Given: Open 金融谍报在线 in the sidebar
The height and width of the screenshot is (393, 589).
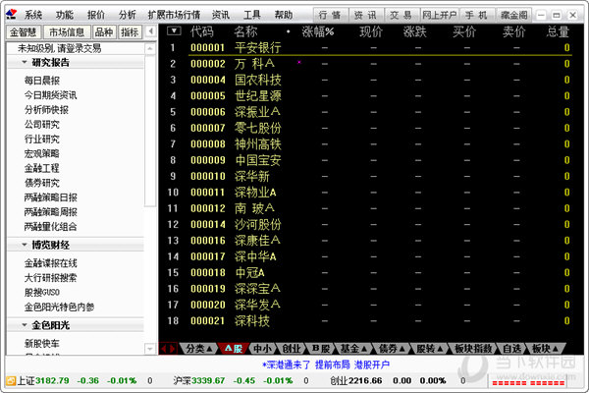Looking at the screenshot, I should tap(50, 263).
